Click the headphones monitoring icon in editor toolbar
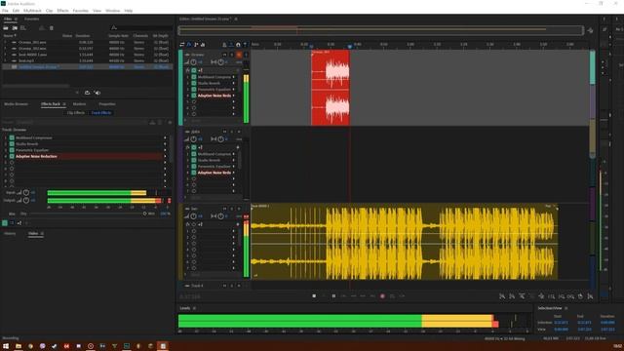Viewport: 624px width, 351px height. click(x=238, y=45)
